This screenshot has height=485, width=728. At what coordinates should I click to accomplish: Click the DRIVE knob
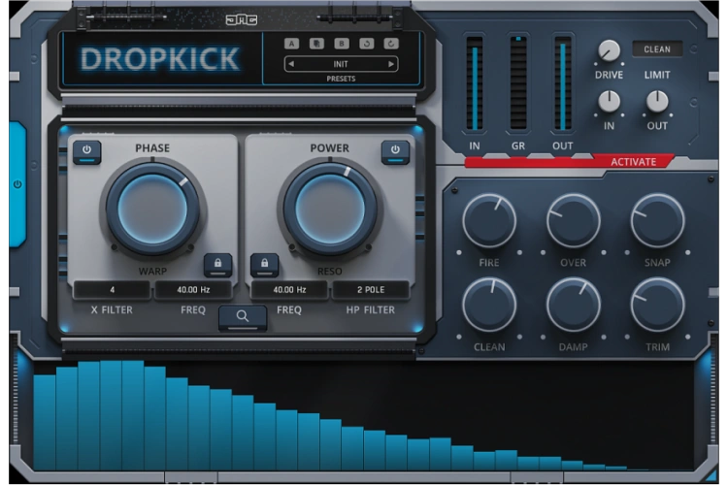click(x=609, y=50)
